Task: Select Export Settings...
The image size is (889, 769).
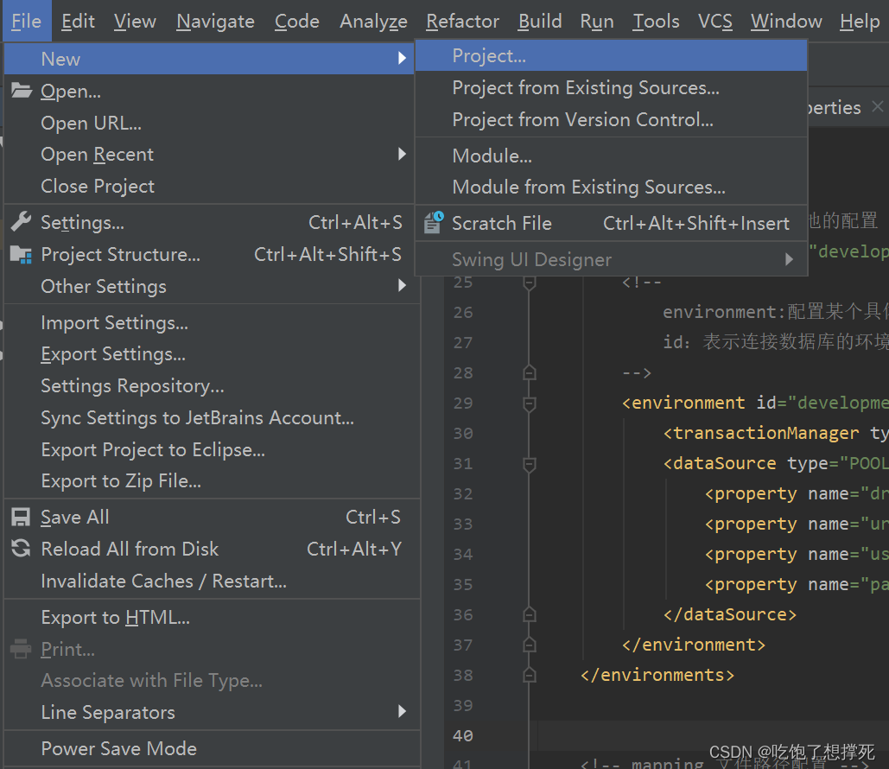Action: tap(212, 354)
